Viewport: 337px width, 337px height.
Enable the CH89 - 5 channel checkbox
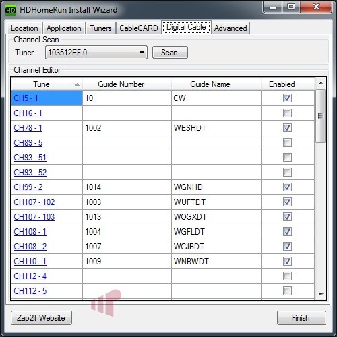tap(287, 143)
